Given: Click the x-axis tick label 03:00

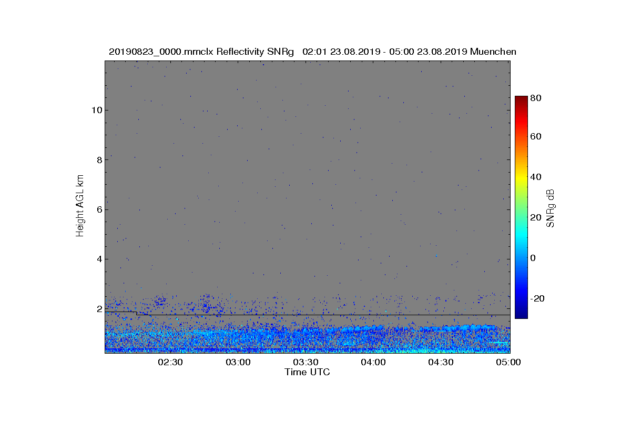Looking at the screenshot, I should 238,363.
